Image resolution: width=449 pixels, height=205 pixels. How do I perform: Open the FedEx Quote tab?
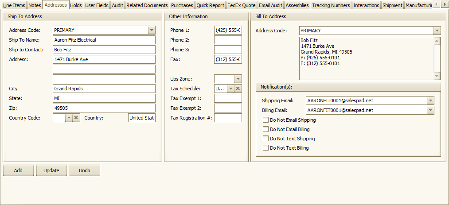[x=241, y=5]
